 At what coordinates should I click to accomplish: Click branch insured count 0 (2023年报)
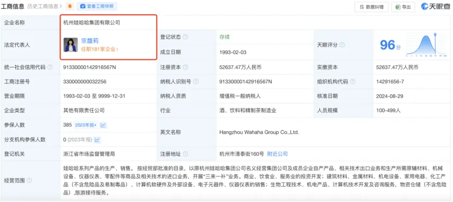(x=78, y=140)
